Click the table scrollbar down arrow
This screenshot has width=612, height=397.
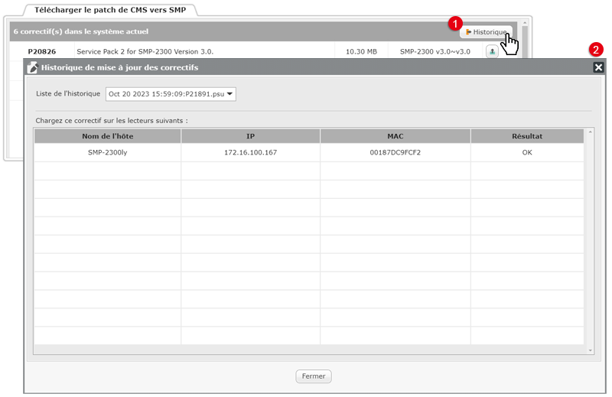(x=589, y=350)
